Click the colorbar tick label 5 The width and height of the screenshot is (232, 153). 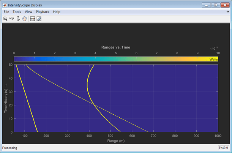116,53
